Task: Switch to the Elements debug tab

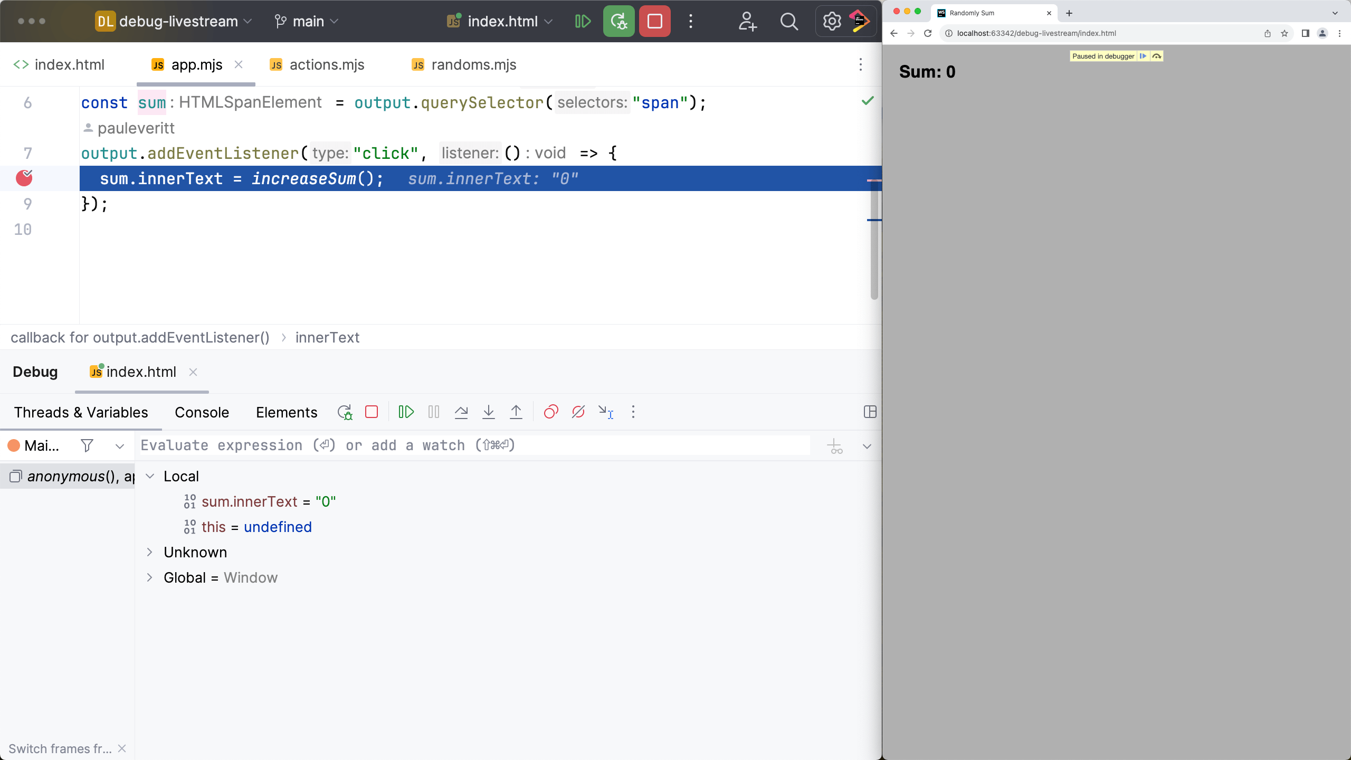Action: pos(287,412)
